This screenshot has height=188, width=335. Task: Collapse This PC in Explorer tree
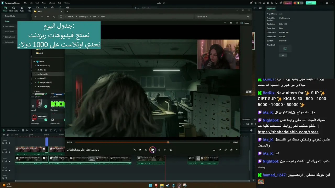click(34, 61)
